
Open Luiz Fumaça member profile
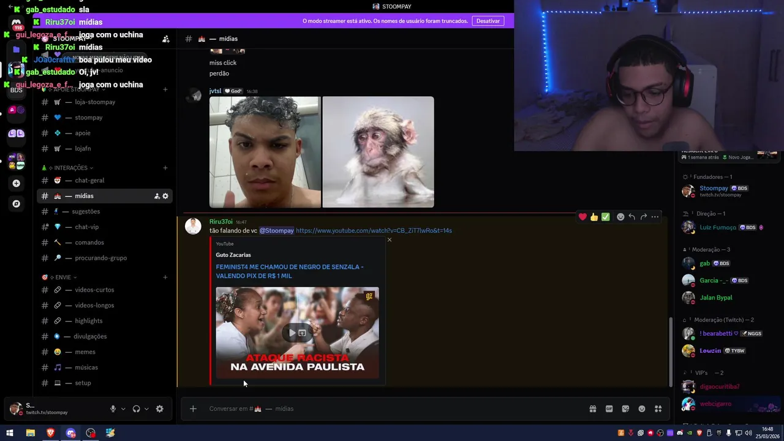coord(728,227)
